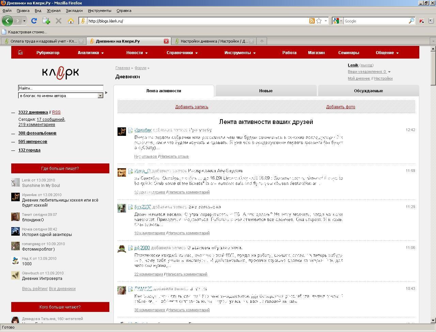Switch to Оплата труда и кадровый учет tab
Viewport: 436px width, 332px height.
pos(43,41)
